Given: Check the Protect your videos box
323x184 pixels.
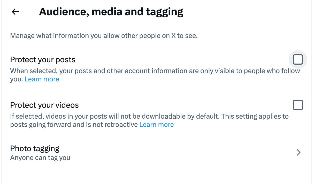Looking at the screenshot, I should click(298, 105).
